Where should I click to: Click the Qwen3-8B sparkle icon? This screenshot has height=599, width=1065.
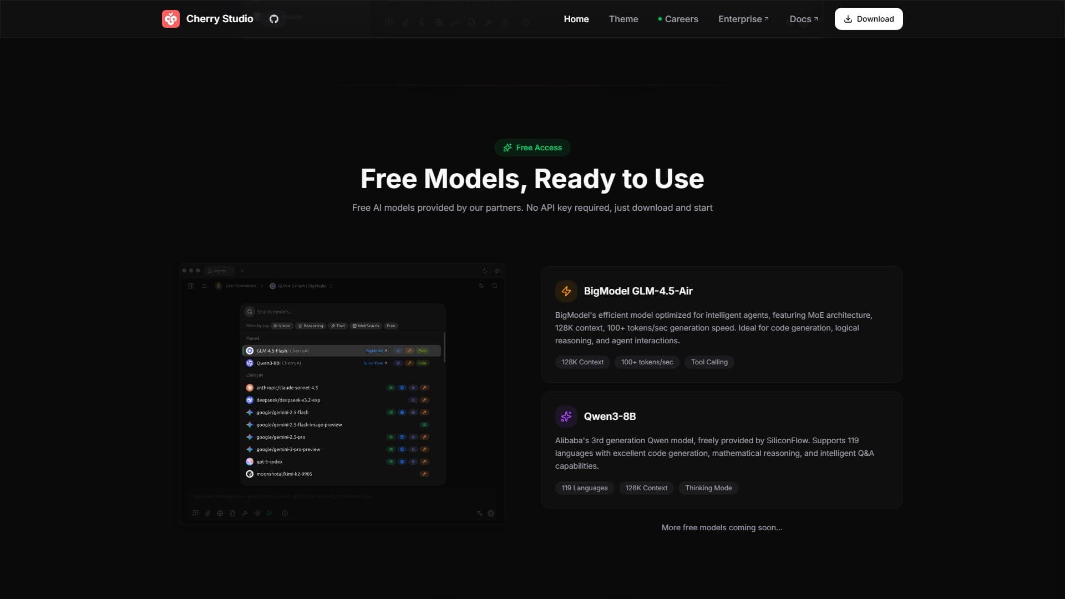pyautogui.click(x=566, y=417)
